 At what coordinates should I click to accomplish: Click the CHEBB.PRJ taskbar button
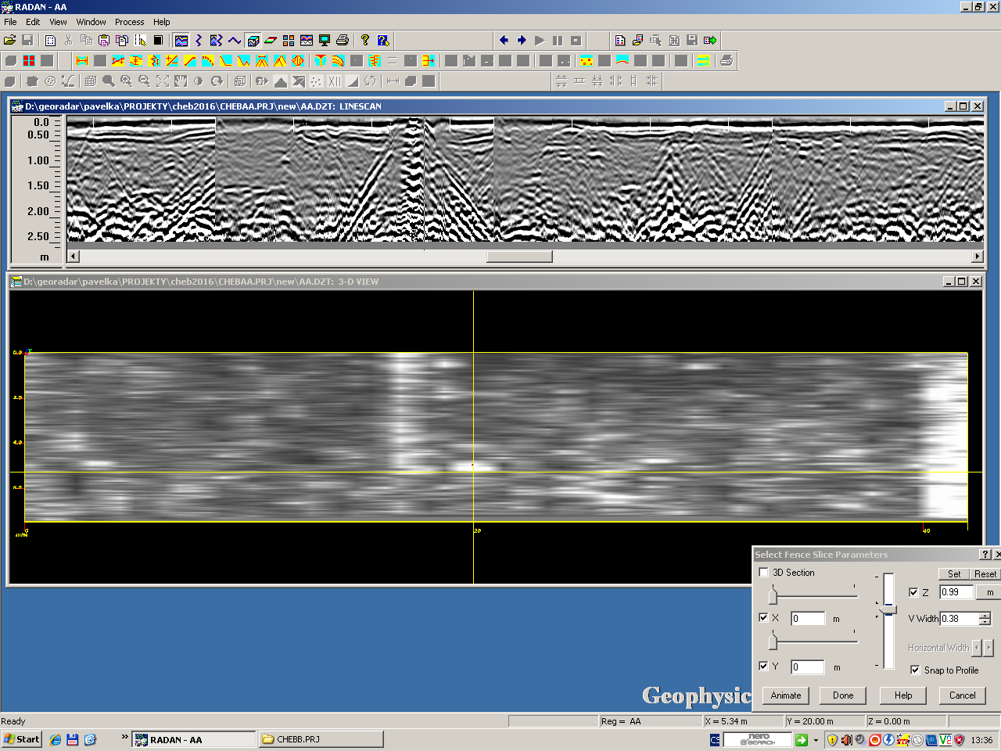point(321,739)
